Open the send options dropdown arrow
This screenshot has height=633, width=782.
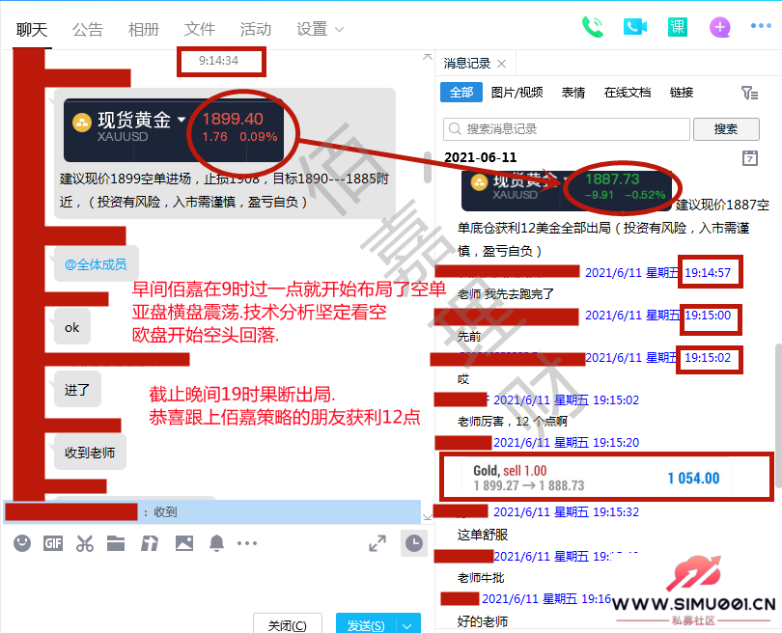[x=408, y=625]
